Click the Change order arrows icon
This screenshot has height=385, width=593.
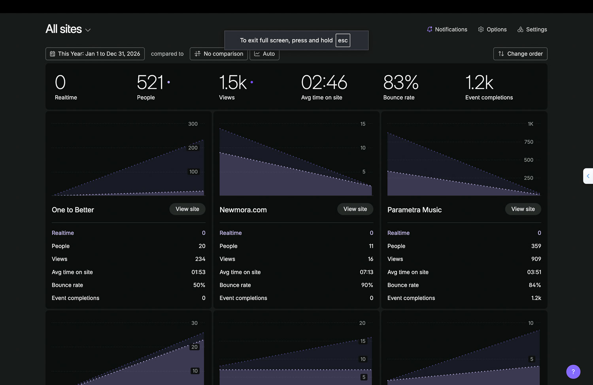click(501, 54)
